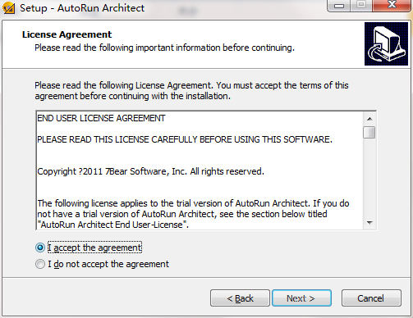
Task: Click the license scrollbar down arrow
Action: pyautogui.click(x=369, y=223)
